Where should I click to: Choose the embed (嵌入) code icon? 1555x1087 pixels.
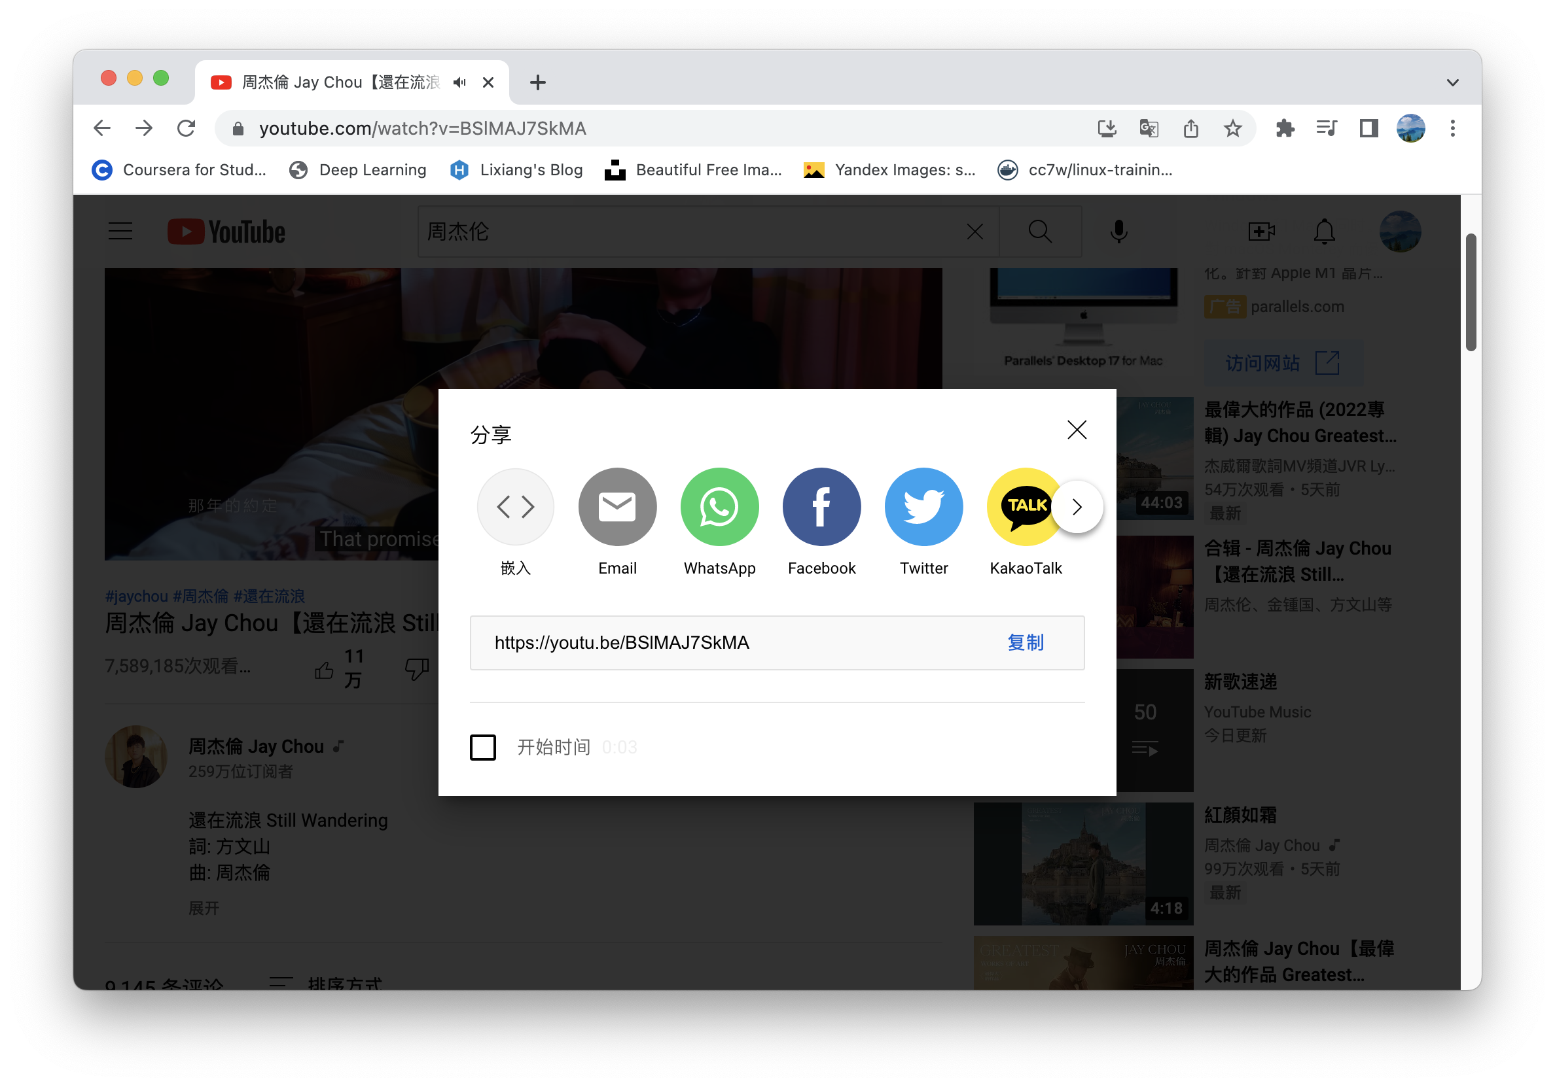tap(516, 507)
